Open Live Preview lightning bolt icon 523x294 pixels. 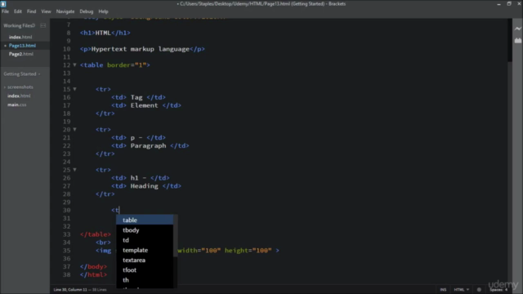pos(517,29)
